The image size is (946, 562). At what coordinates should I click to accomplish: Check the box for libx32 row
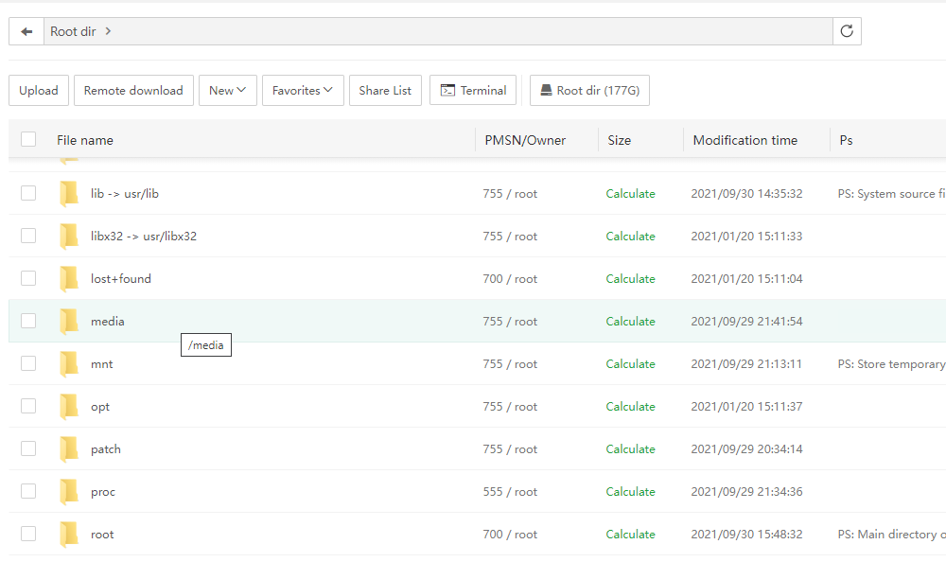[x=28, y=236]
